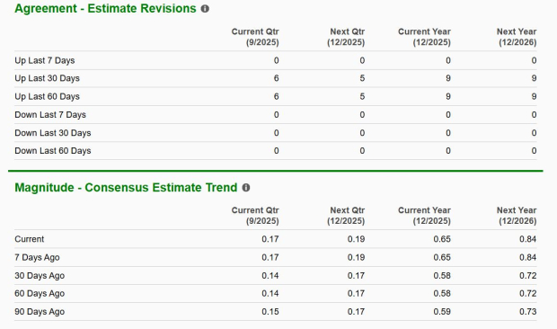Click Current Qtr (9/2025) header in Agreement table
The height and width of the screenshot is (329, 557).
click(255, 37)
